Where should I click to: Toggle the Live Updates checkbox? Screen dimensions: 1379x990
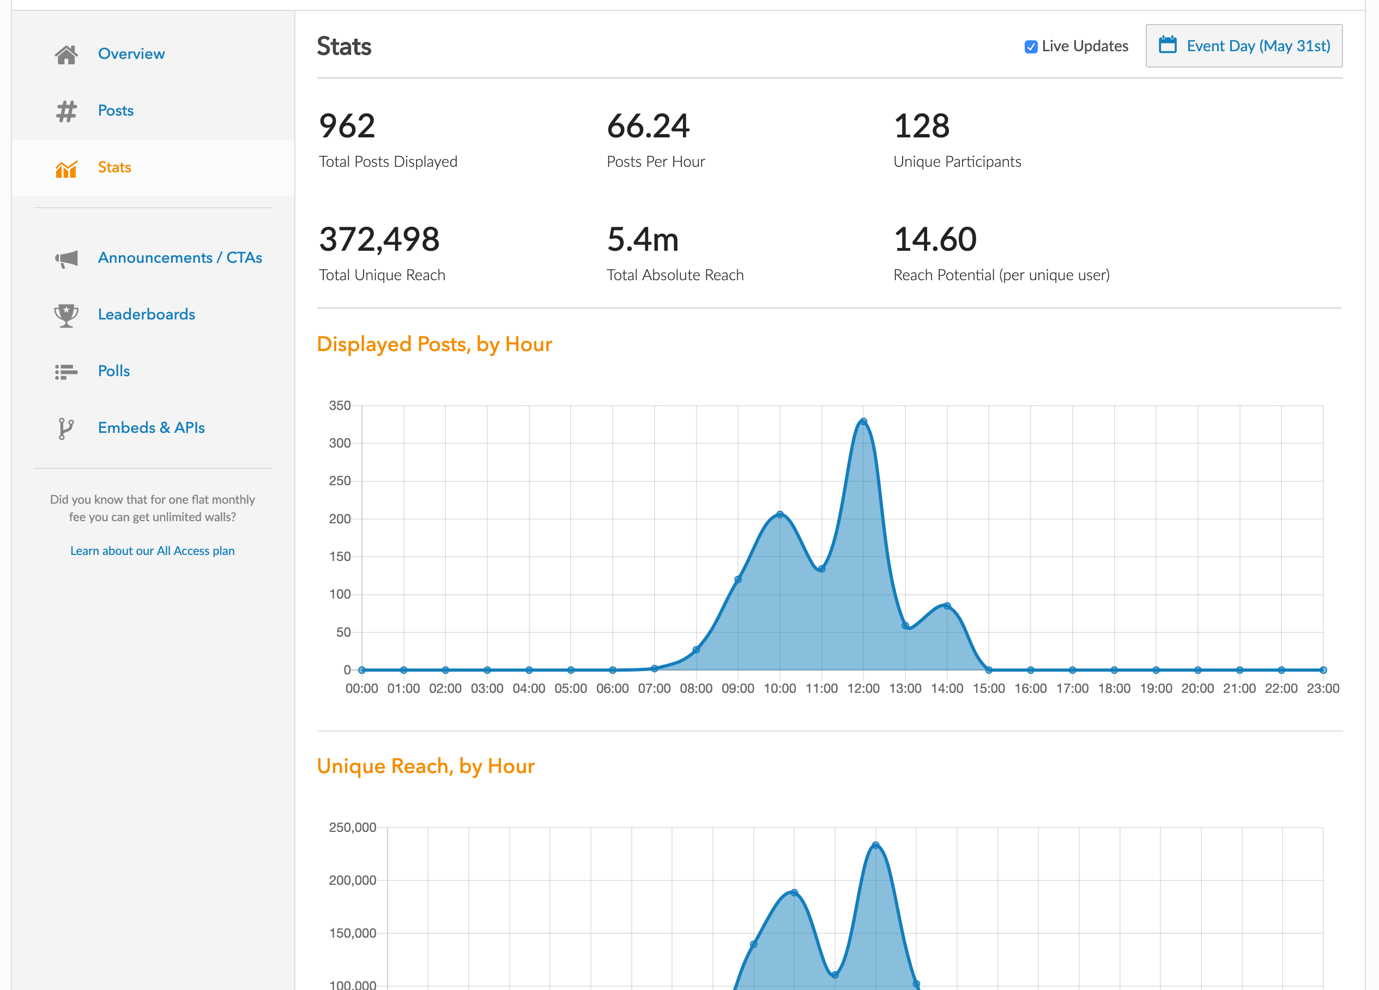(1029, 47)
